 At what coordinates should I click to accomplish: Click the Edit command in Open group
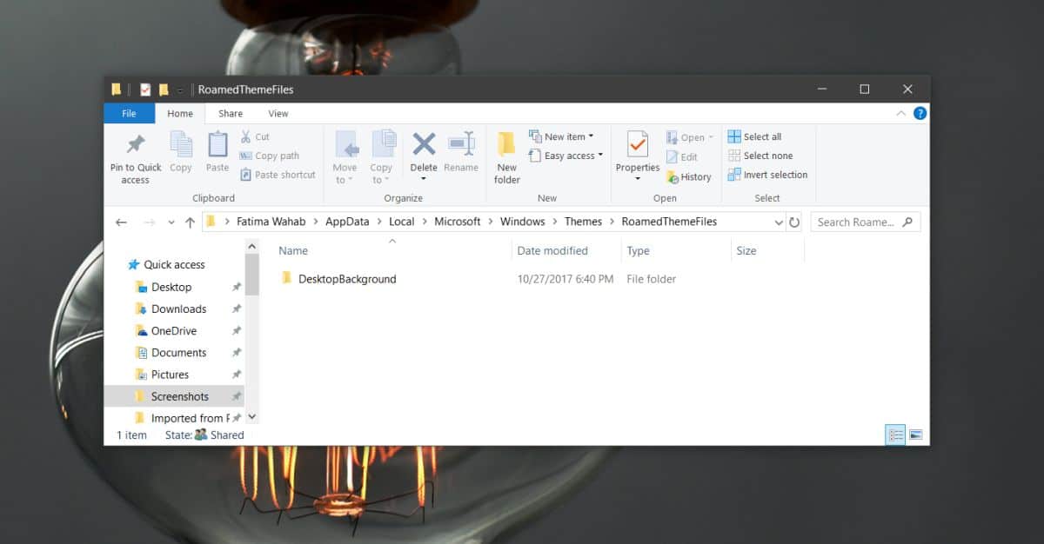pyautogui.click(x=682, y=157)
